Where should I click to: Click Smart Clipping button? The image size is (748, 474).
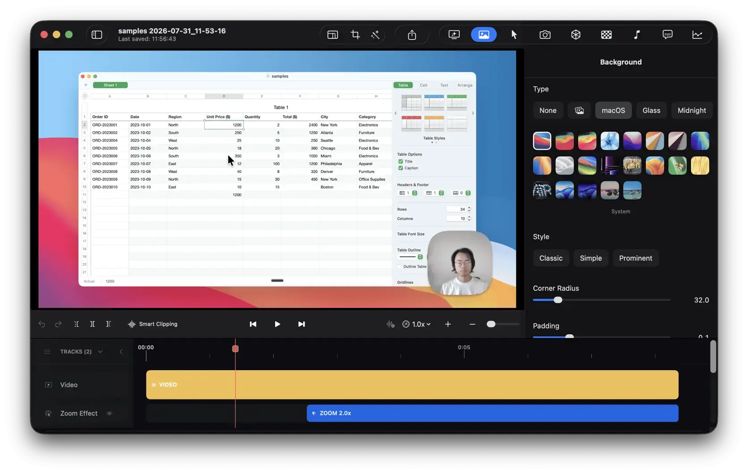pyautogui.click(x=153, y=324)
